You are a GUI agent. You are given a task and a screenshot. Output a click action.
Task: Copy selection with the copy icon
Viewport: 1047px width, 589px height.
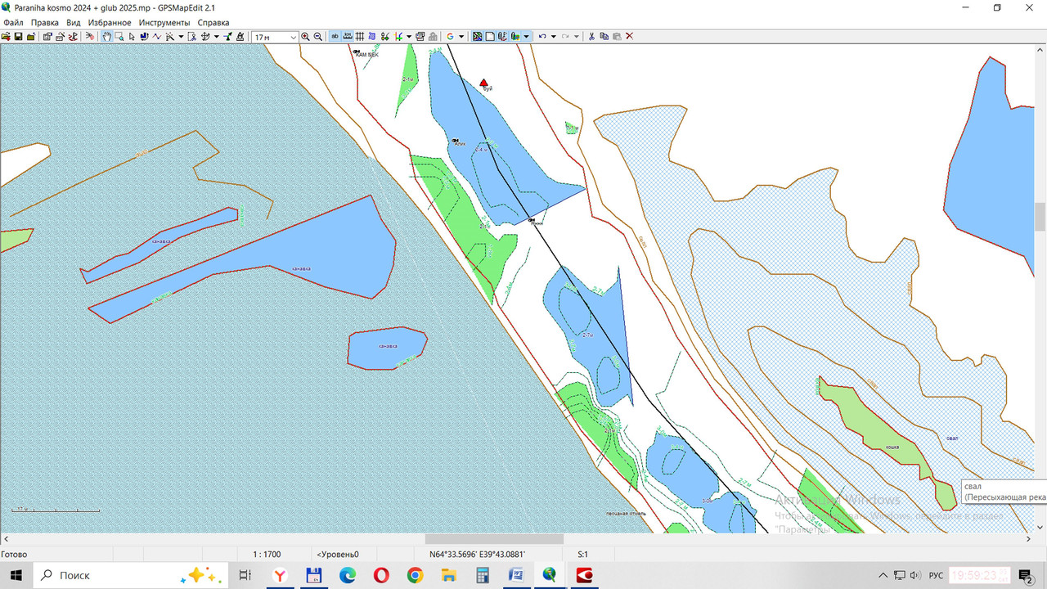(x=604, y=37)
